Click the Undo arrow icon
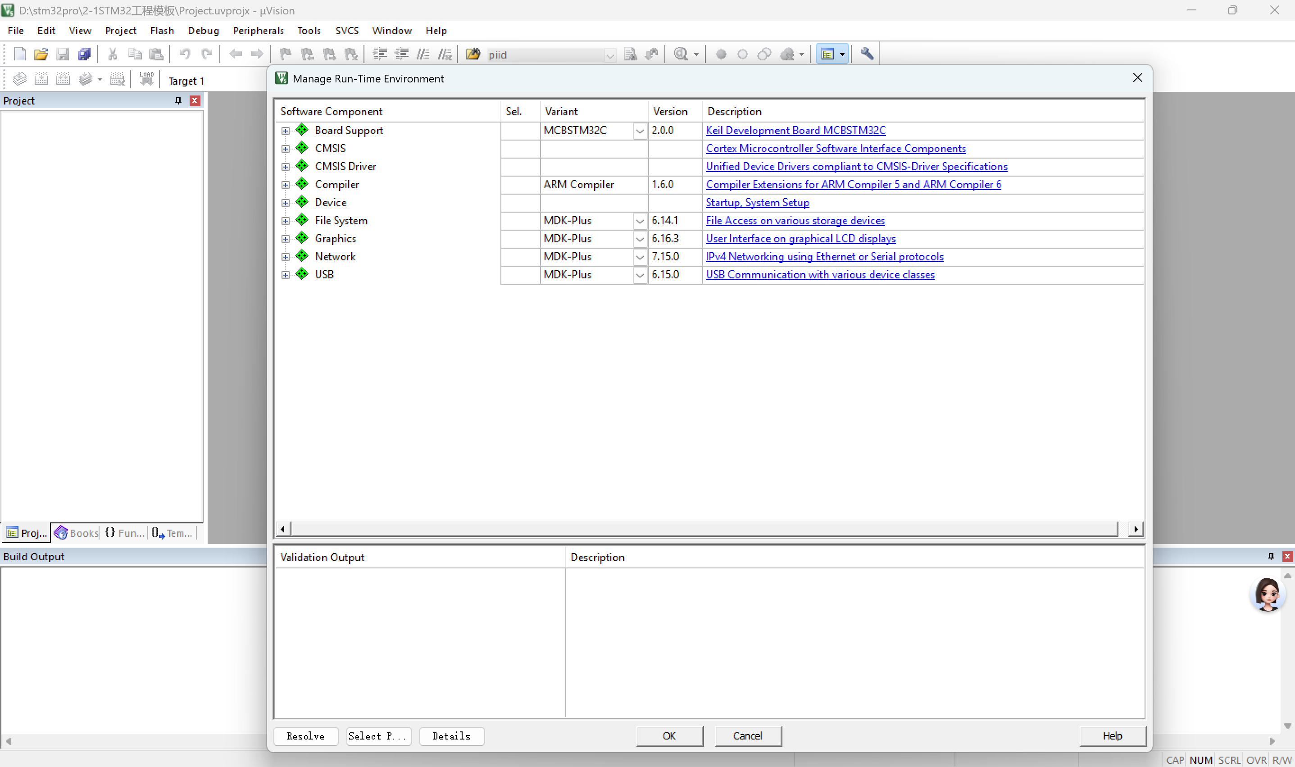Screen dimensions: 1295x767 coord(185,54)
